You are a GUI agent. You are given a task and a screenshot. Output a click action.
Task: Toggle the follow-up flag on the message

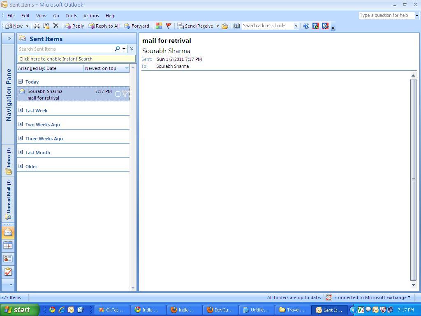point(125,93)
